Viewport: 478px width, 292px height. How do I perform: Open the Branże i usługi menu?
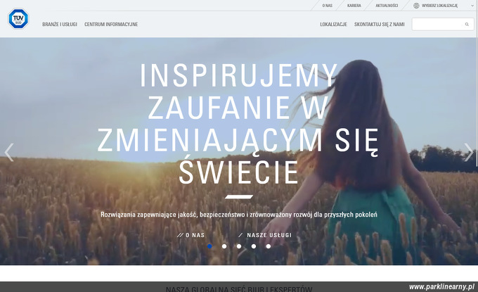tap(60, 25)
